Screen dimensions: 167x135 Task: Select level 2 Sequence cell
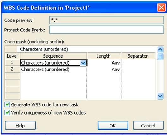[53, 70]
